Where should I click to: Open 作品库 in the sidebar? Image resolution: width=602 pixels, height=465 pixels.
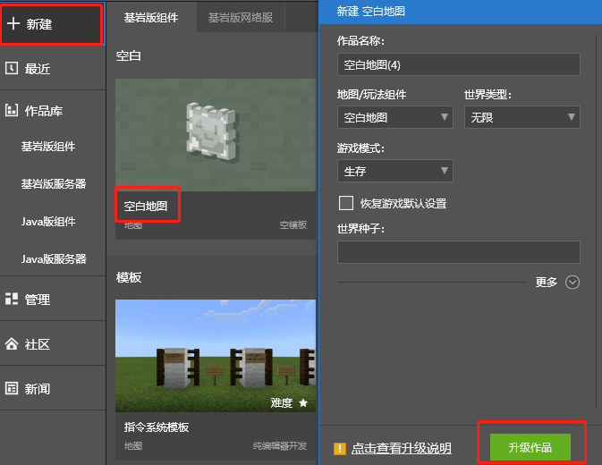(x=53, y=111)
